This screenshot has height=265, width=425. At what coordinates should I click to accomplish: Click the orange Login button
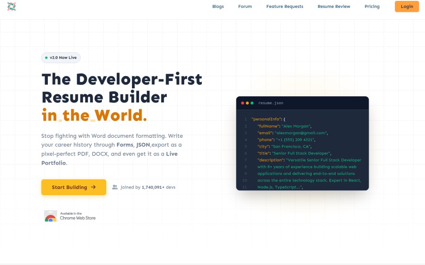point(407,7)
